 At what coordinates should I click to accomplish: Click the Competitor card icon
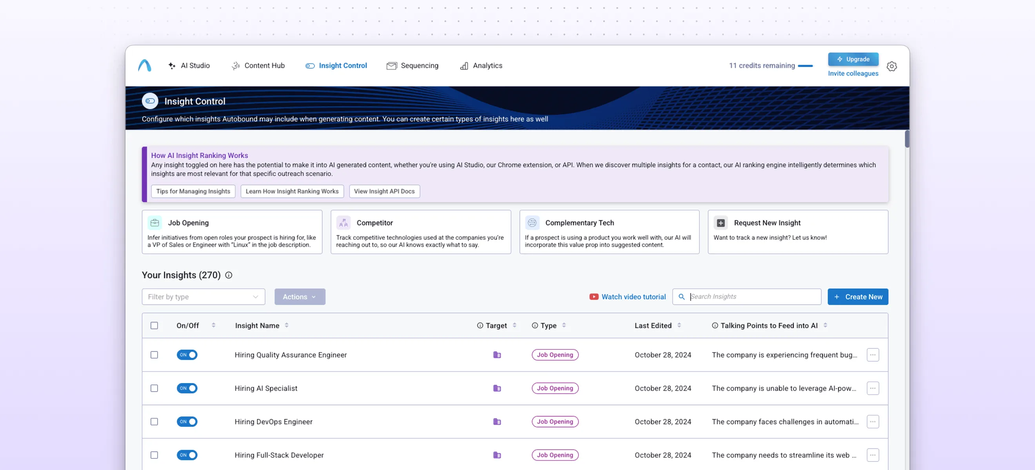pyautogui.click(x=343, y=223)
